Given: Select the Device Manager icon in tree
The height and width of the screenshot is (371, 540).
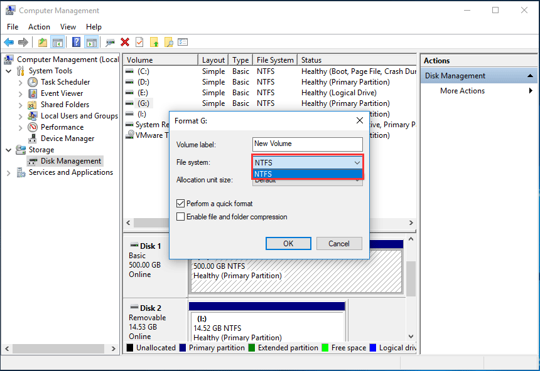Looking at the screenshot, I should [x=33, y=138].
